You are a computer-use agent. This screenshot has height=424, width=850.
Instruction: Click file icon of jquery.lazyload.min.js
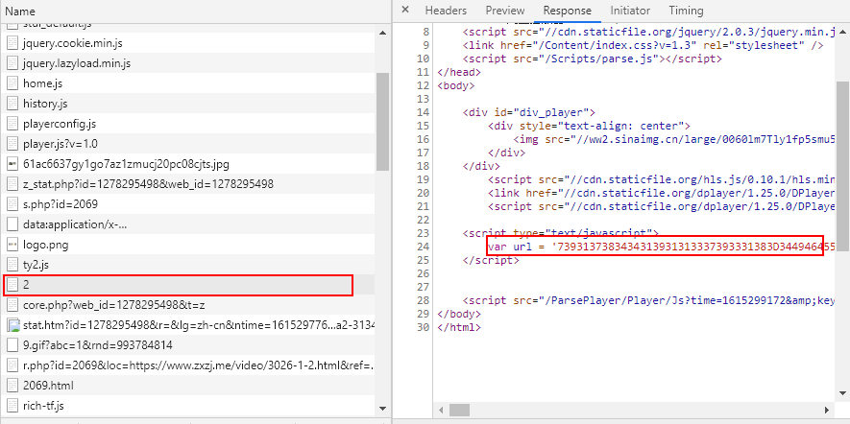pyautogui.click(x=12, y=63)
